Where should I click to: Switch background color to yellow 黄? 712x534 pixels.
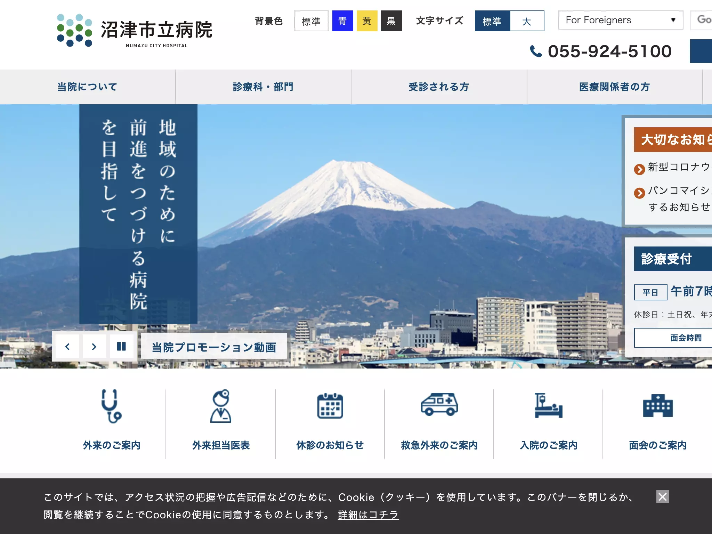tap(367, 21)
